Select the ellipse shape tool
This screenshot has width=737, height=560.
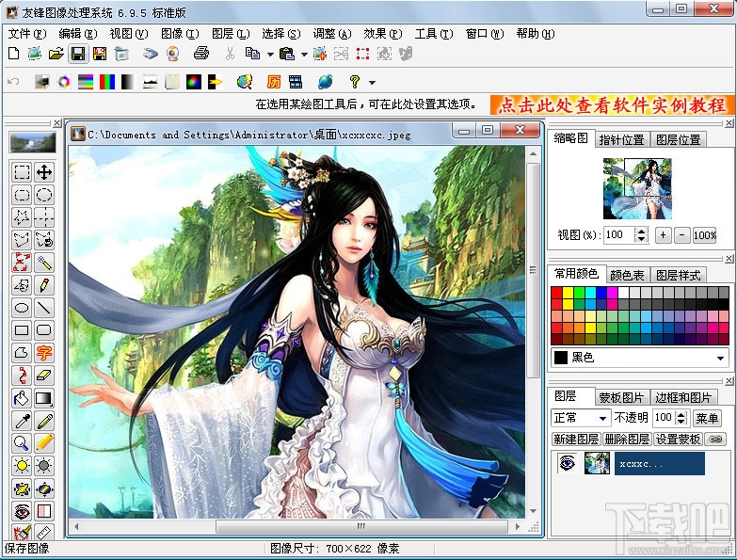click(x=22, y=307)
